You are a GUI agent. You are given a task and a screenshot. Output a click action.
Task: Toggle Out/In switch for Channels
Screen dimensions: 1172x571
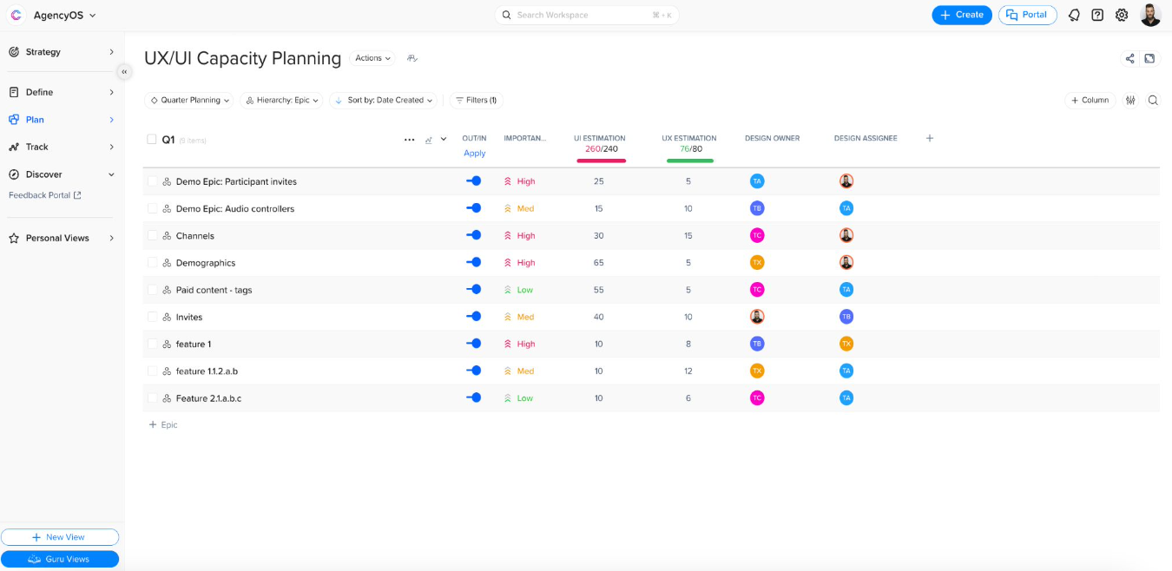[473, 235]
